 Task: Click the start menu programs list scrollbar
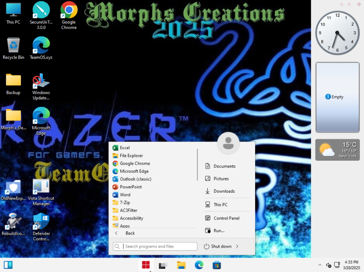click(197, 165)
